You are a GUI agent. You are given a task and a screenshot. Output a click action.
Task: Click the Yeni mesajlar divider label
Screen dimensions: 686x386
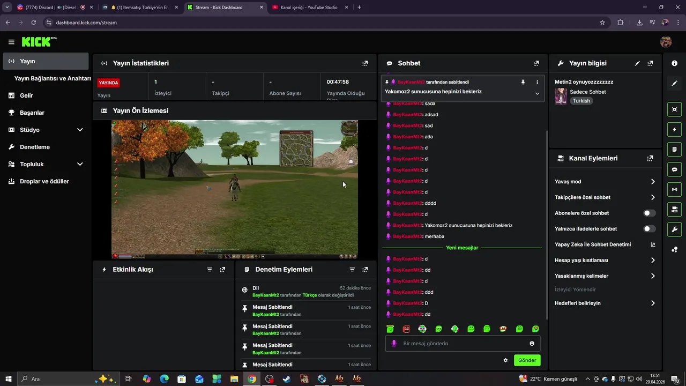pyautogui.click(x=462, y=248)
